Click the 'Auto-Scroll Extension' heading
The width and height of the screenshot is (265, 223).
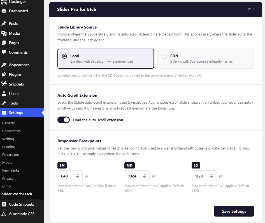coord(77,95)
